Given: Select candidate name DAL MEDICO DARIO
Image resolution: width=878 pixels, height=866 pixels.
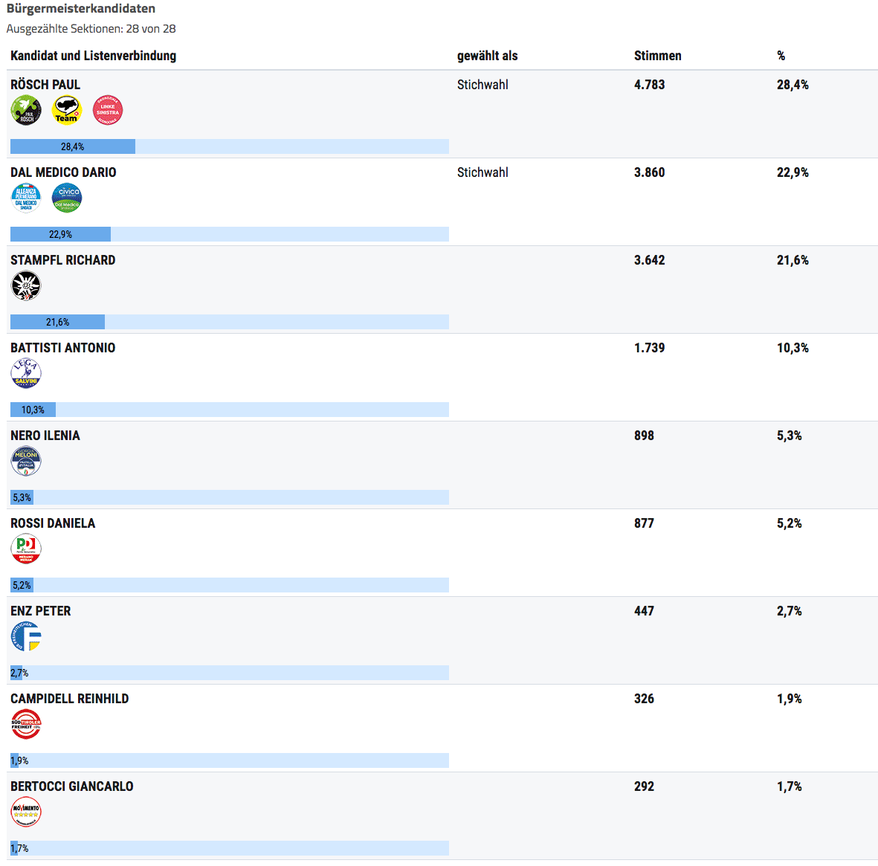Looking at the screenshot, I should click(x=63, y=172).
